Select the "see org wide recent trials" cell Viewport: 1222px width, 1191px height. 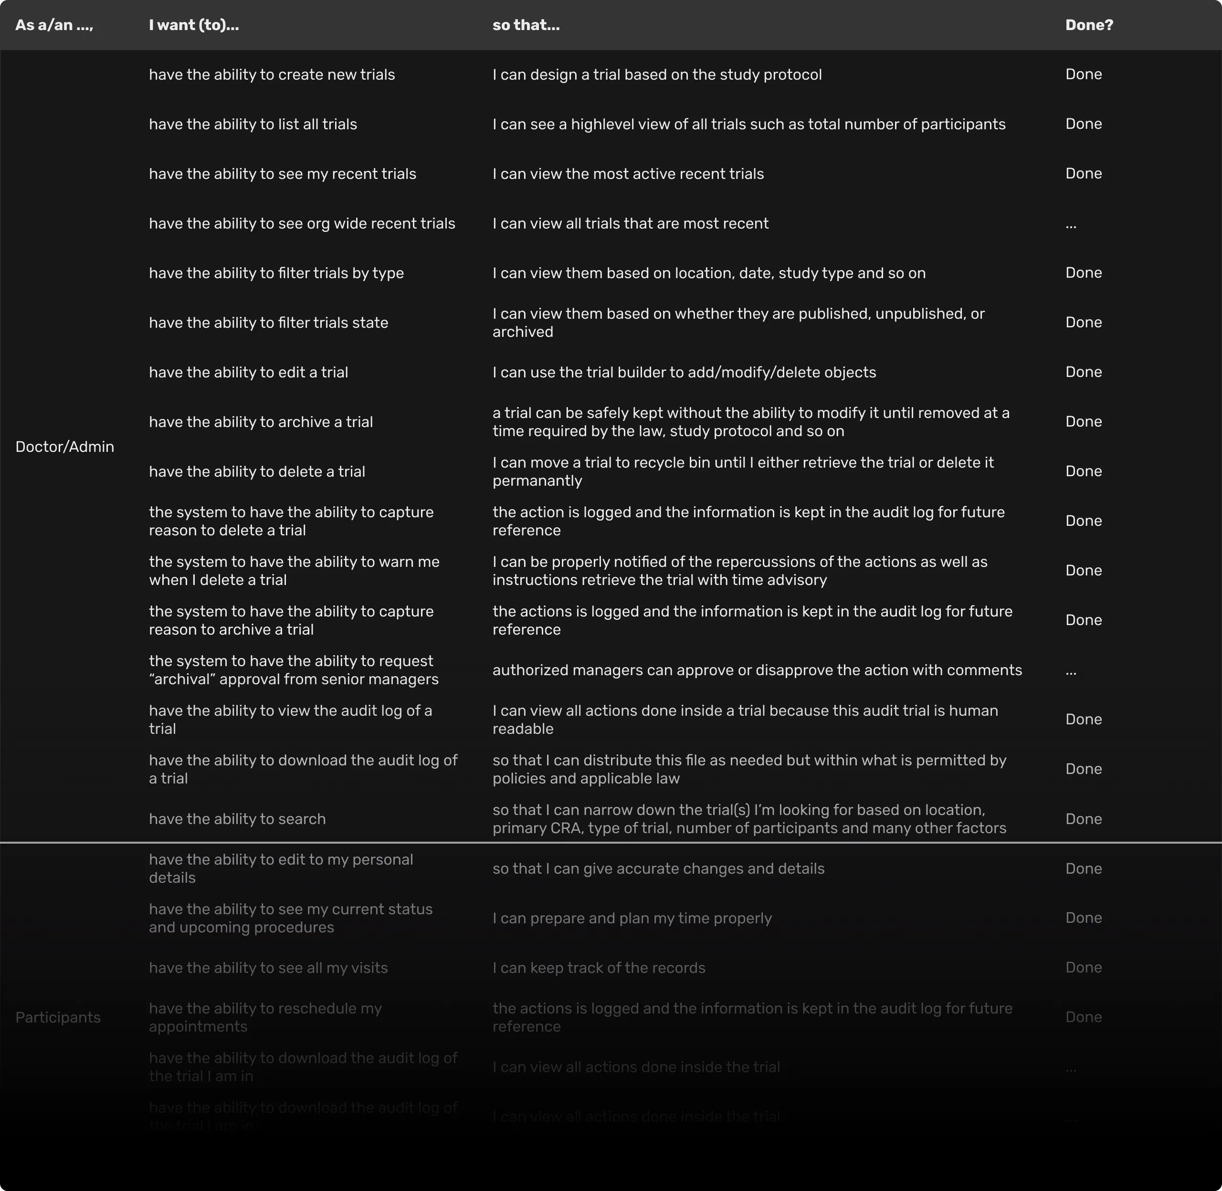[302, 223]
